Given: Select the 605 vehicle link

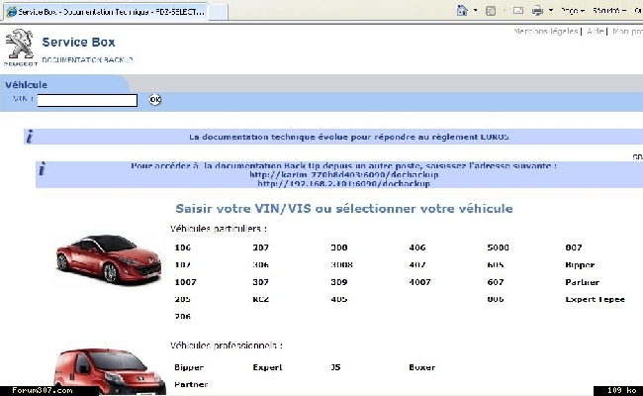Looking at the screenshot, I should tap(496, 264).
